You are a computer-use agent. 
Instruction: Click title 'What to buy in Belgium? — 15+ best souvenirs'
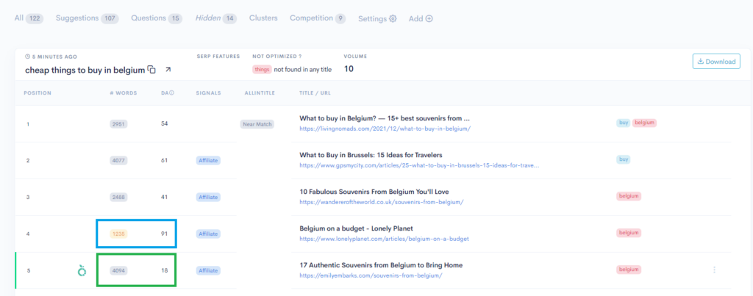coord(384,118)
